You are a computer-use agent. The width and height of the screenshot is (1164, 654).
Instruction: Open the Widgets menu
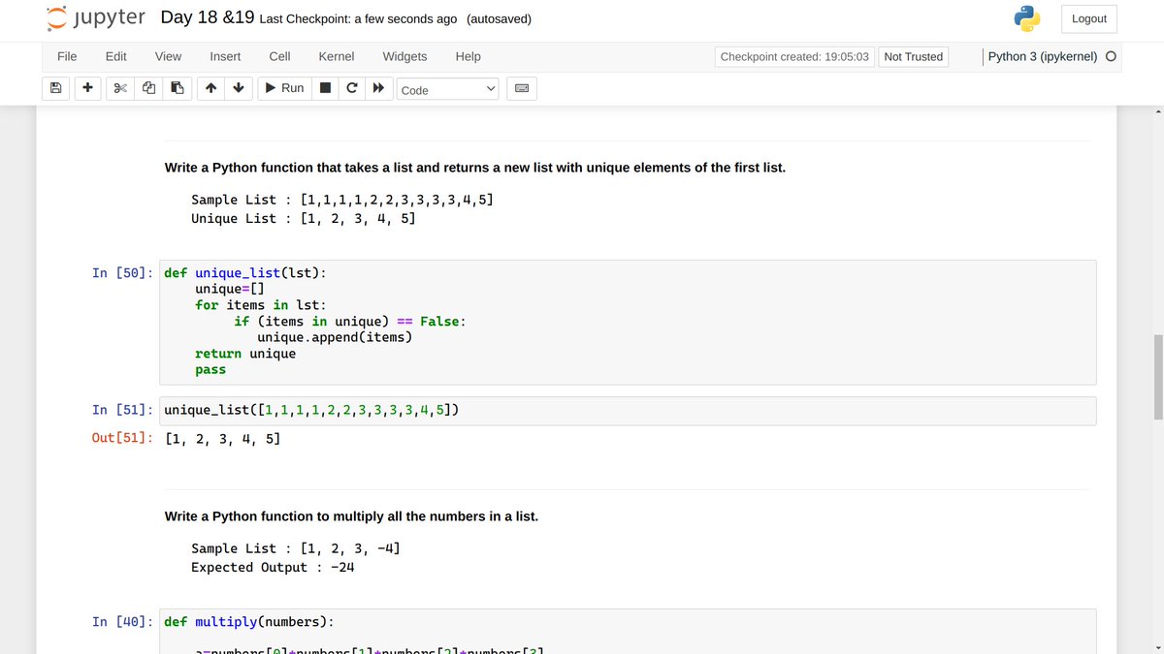[x=404, y=56]
